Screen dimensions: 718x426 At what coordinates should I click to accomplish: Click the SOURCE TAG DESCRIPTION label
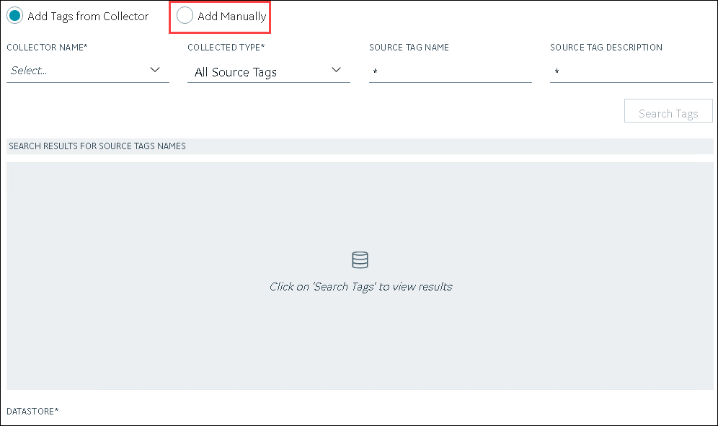tap(606, 47)
